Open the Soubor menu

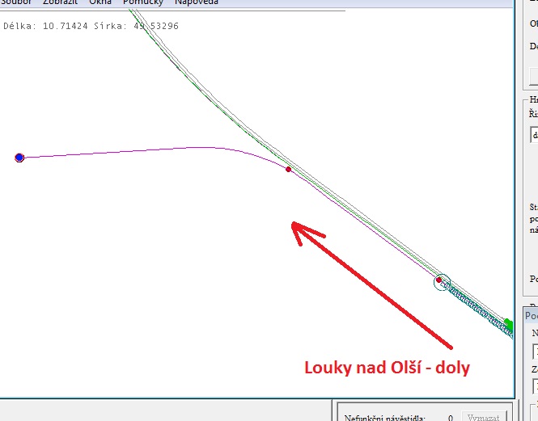[x=16, y=2]
